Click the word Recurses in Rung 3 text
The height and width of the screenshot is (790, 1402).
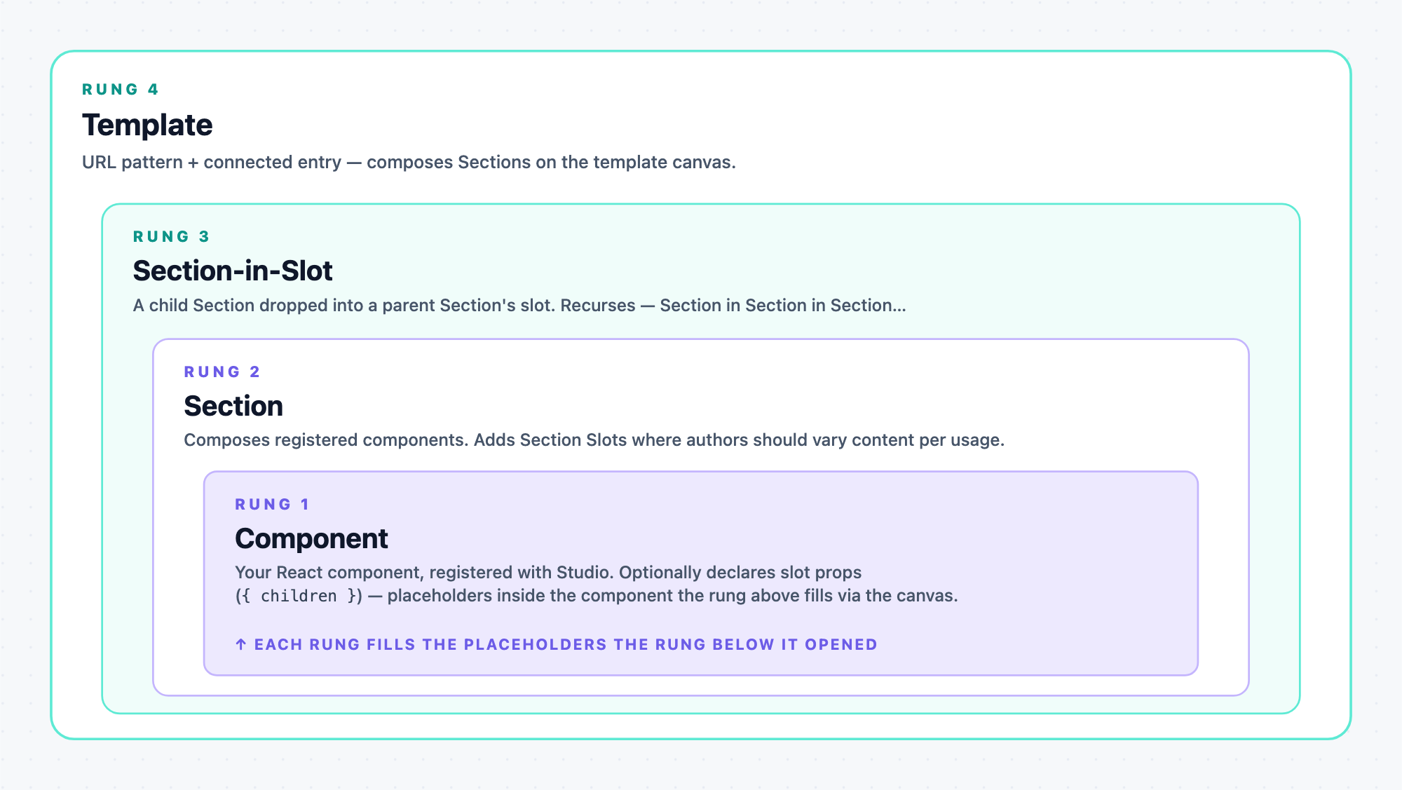(x=598, y=306)
